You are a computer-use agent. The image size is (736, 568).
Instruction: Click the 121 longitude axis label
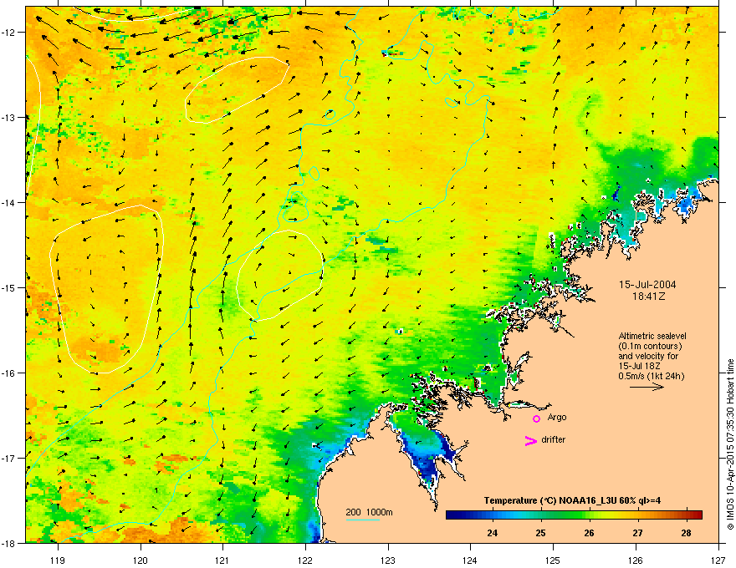222,560
